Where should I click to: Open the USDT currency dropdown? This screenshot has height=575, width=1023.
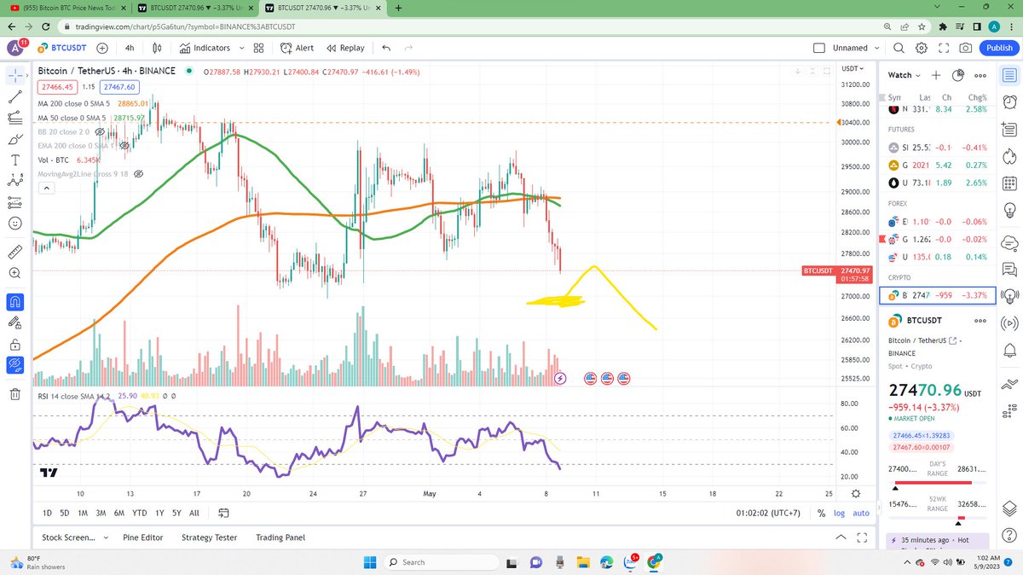852,68
